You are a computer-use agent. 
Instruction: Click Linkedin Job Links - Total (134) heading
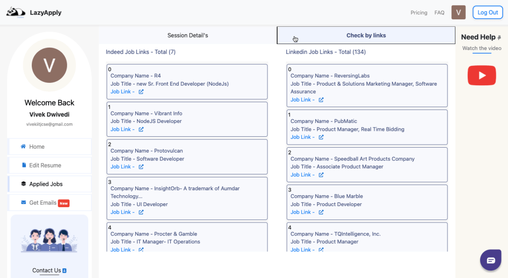325,52
